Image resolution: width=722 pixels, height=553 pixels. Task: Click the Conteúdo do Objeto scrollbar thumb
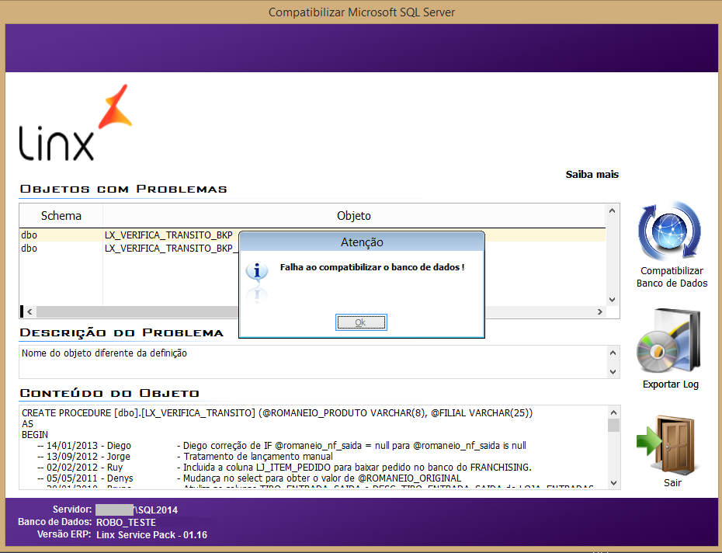click(x=613, y=426)
